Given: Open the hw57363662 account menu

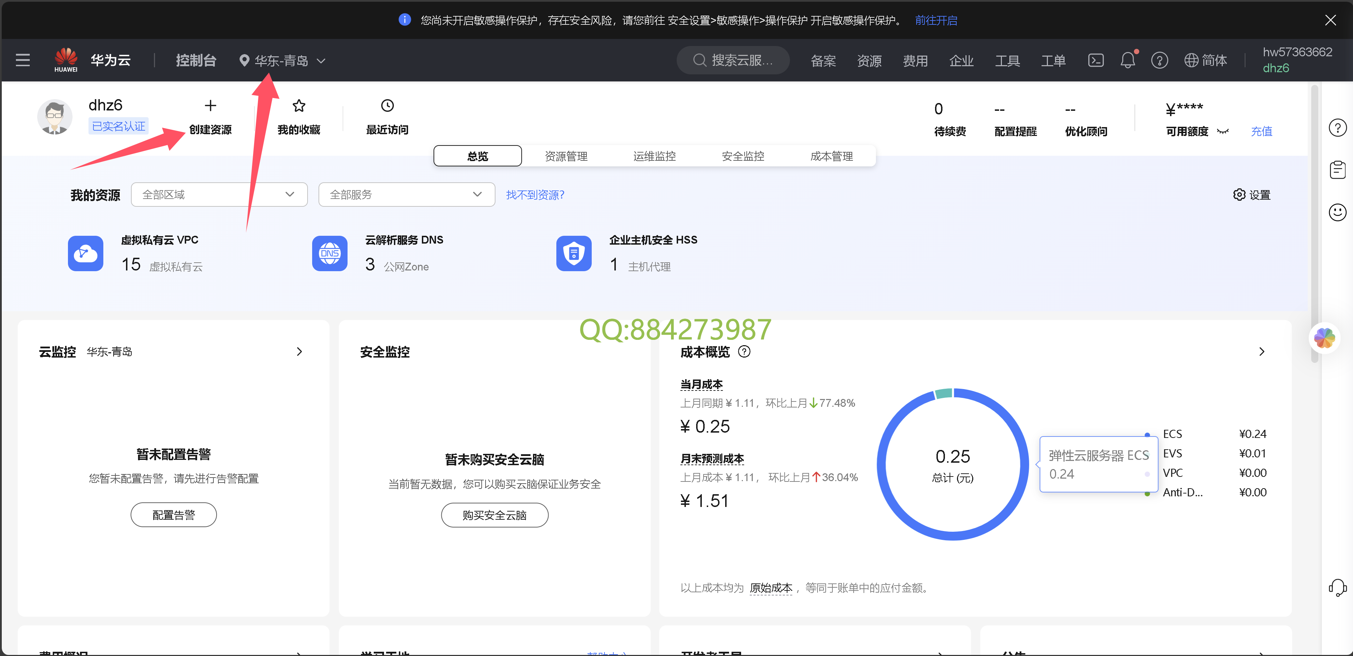Looking at the screenshot, I should click(1297, 60).
